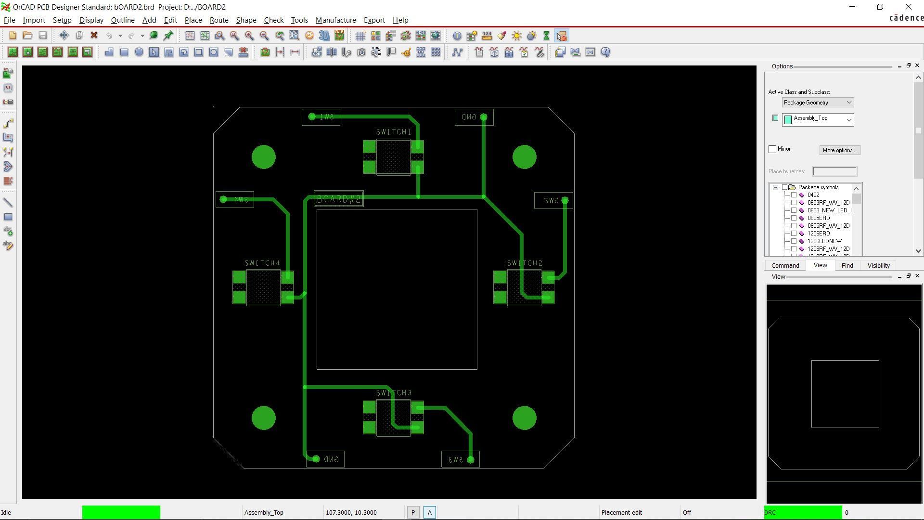The image size is (924, 520).
Task: Click the Zoom In magnifier icon
Action: click(249, 36)
